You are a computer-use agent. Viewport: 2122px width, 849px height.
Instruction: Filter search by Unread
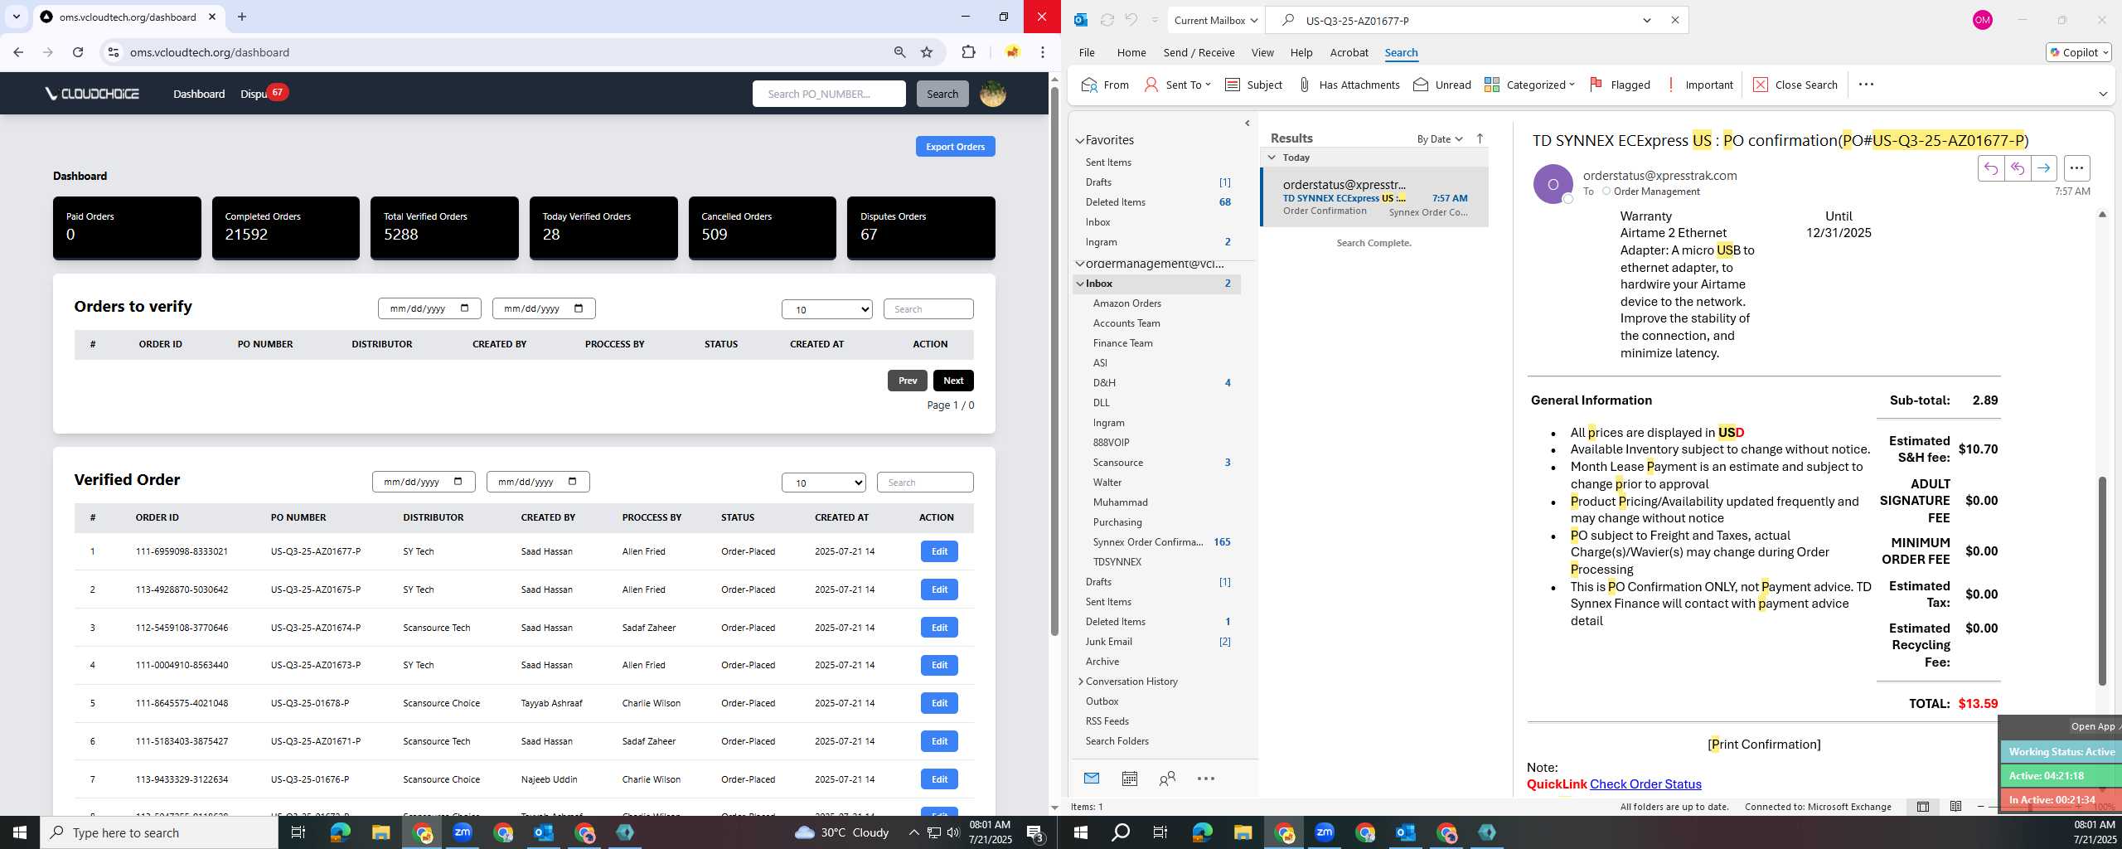coord(1441,85)
